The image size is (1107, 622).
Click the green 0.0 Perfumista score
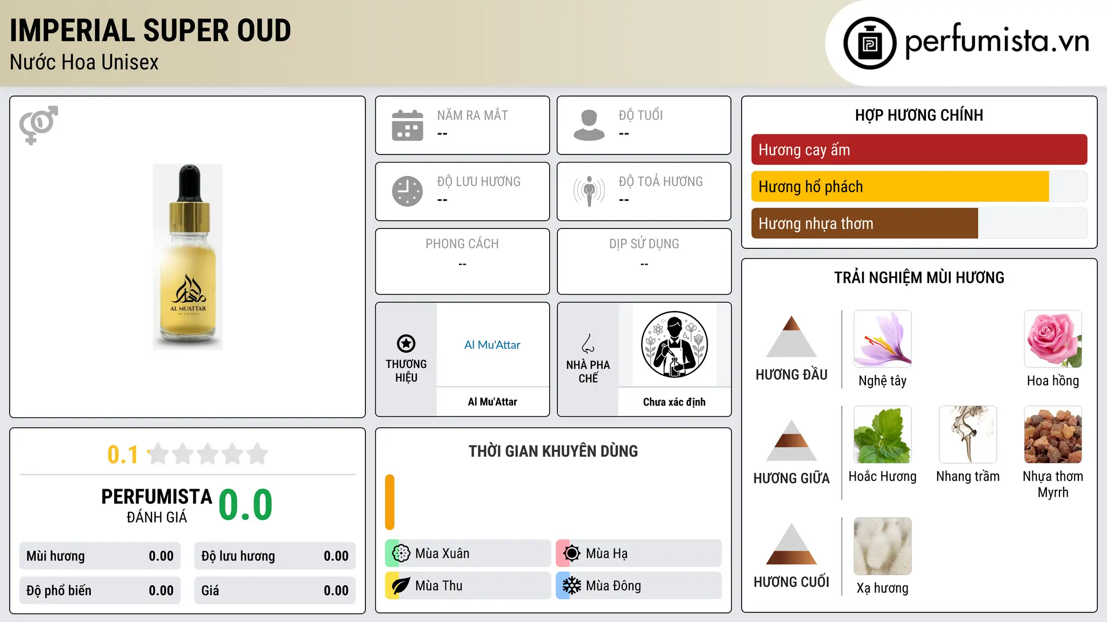coord(245,505)
